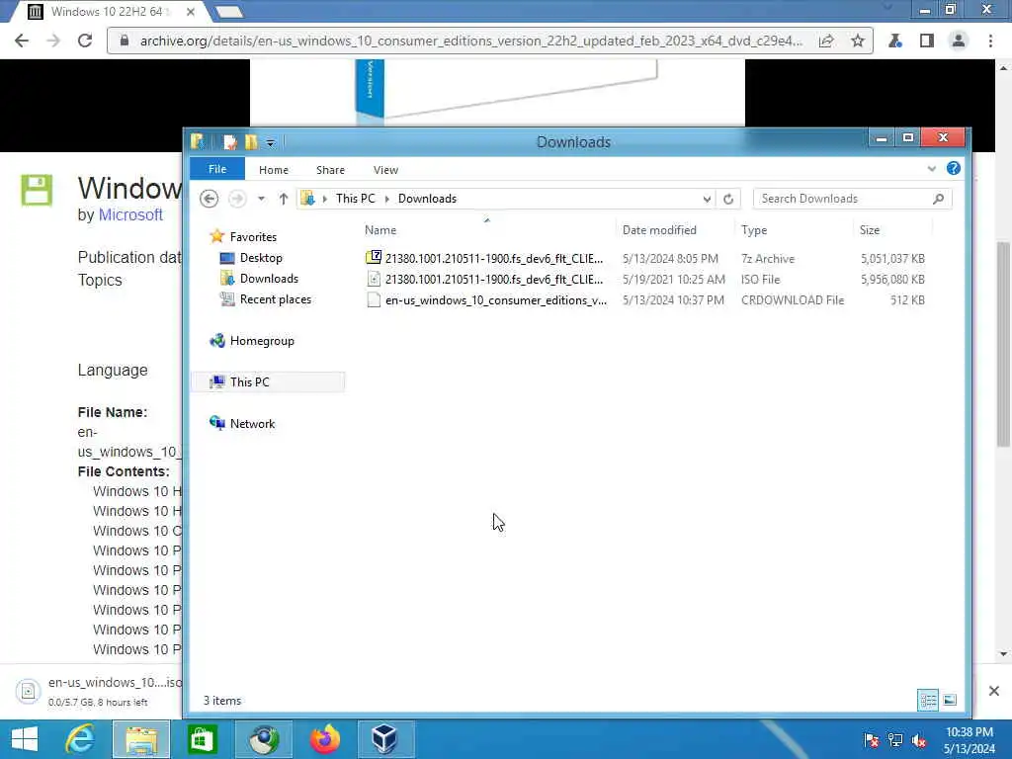Screen dimensions: 1012x759
Task: Click This PC in the breadcrumb path
Action: [355, 199]
